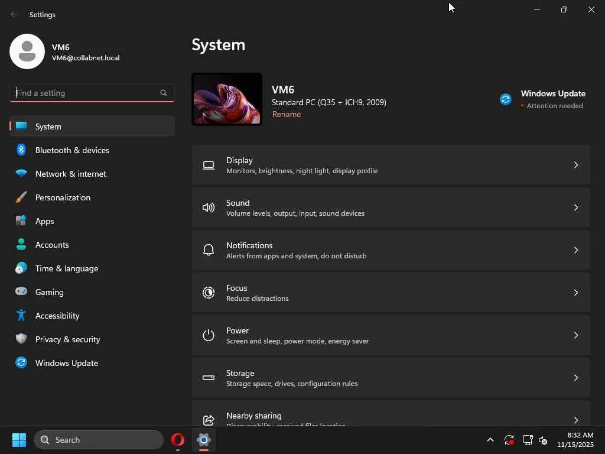Click 'Standard PC (Q35 + ICH9, 2009)' text

[328, 102]
